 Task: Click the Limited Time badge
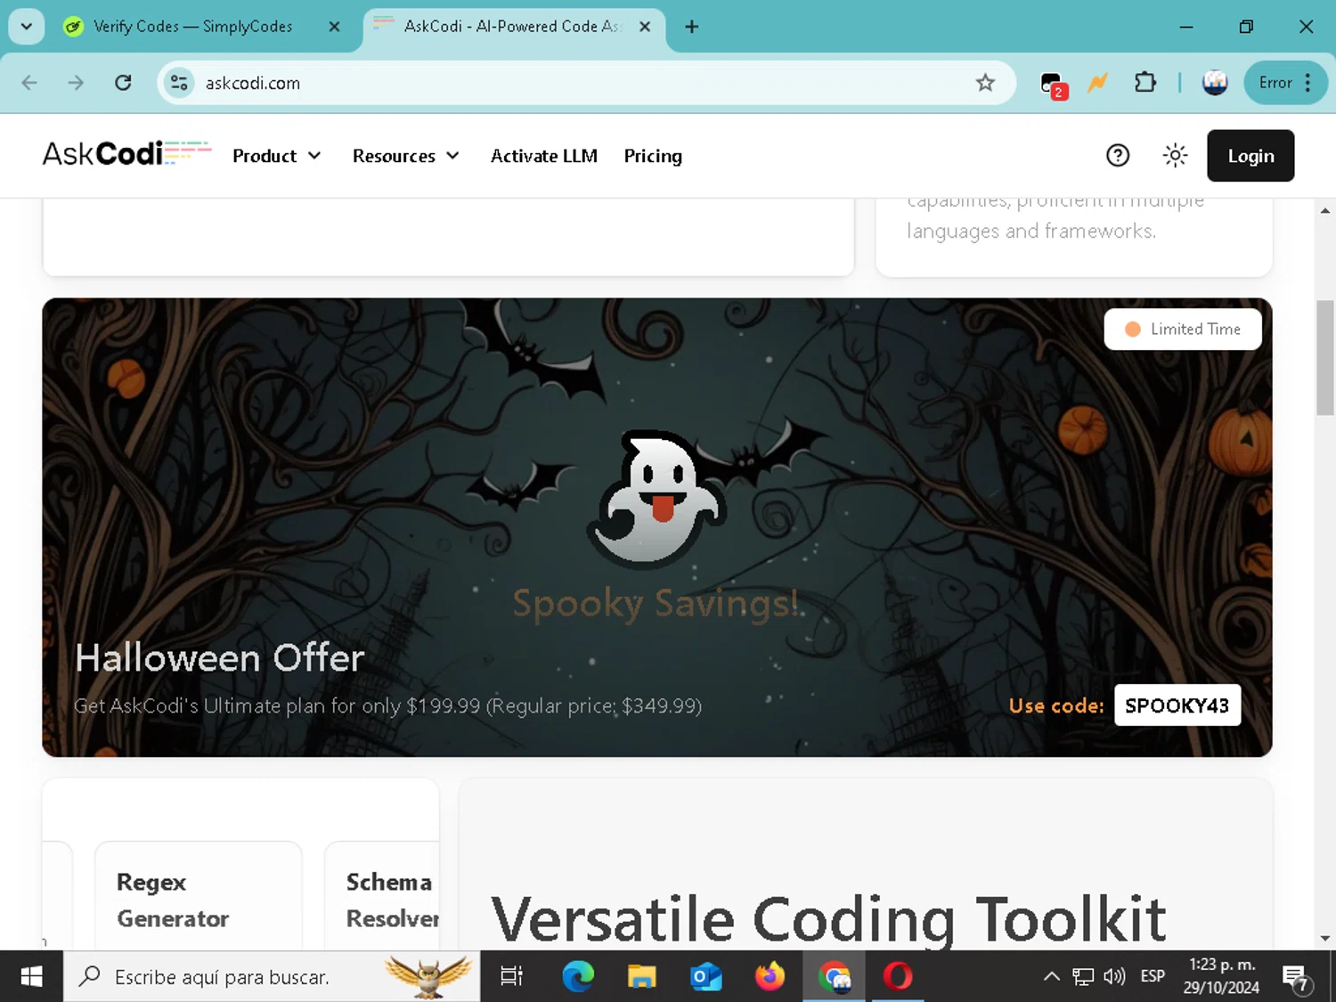click(1183, 330)
